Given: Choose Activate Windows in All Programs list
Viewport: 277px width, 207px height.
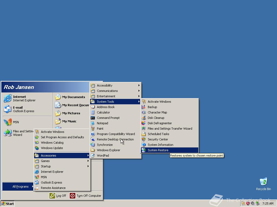Looking at the screenshot, I should [x=62, y=132].
